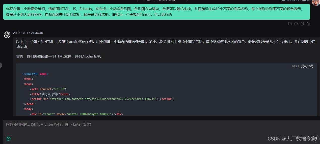Click the <!DOCTYPE html> code line

[36, 74]
